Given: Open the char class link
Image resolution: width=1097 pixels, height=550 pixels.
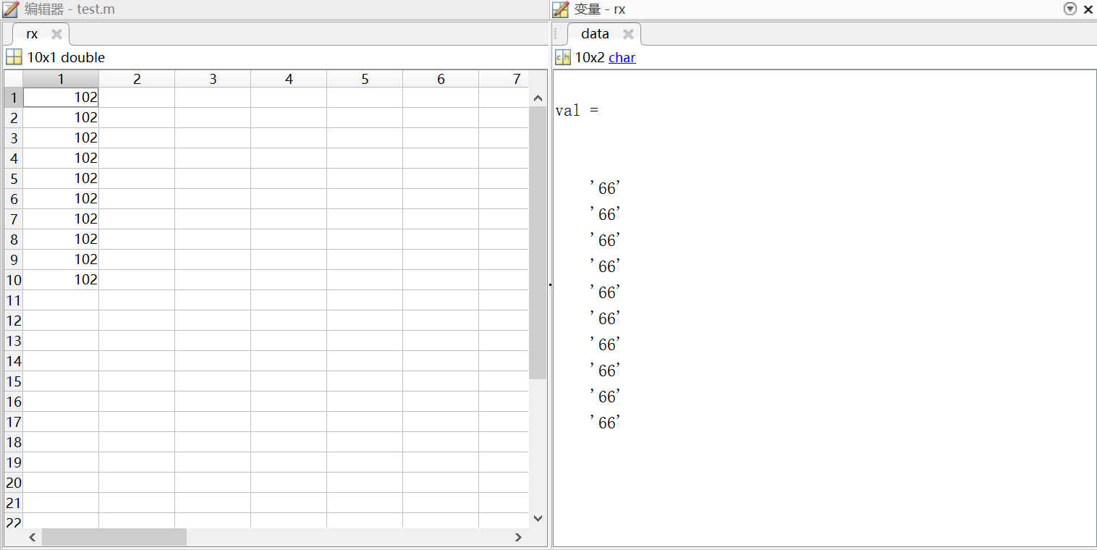Looking at the screenshot, I should 622,57.
